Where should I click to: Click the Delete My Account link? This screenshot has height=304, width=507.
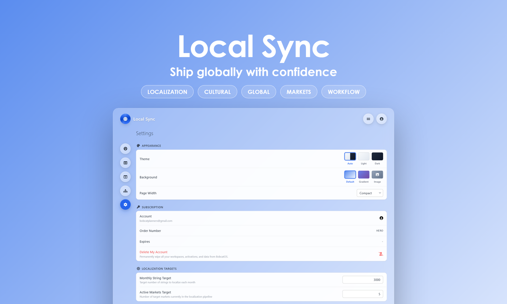[x=153, y=252]
